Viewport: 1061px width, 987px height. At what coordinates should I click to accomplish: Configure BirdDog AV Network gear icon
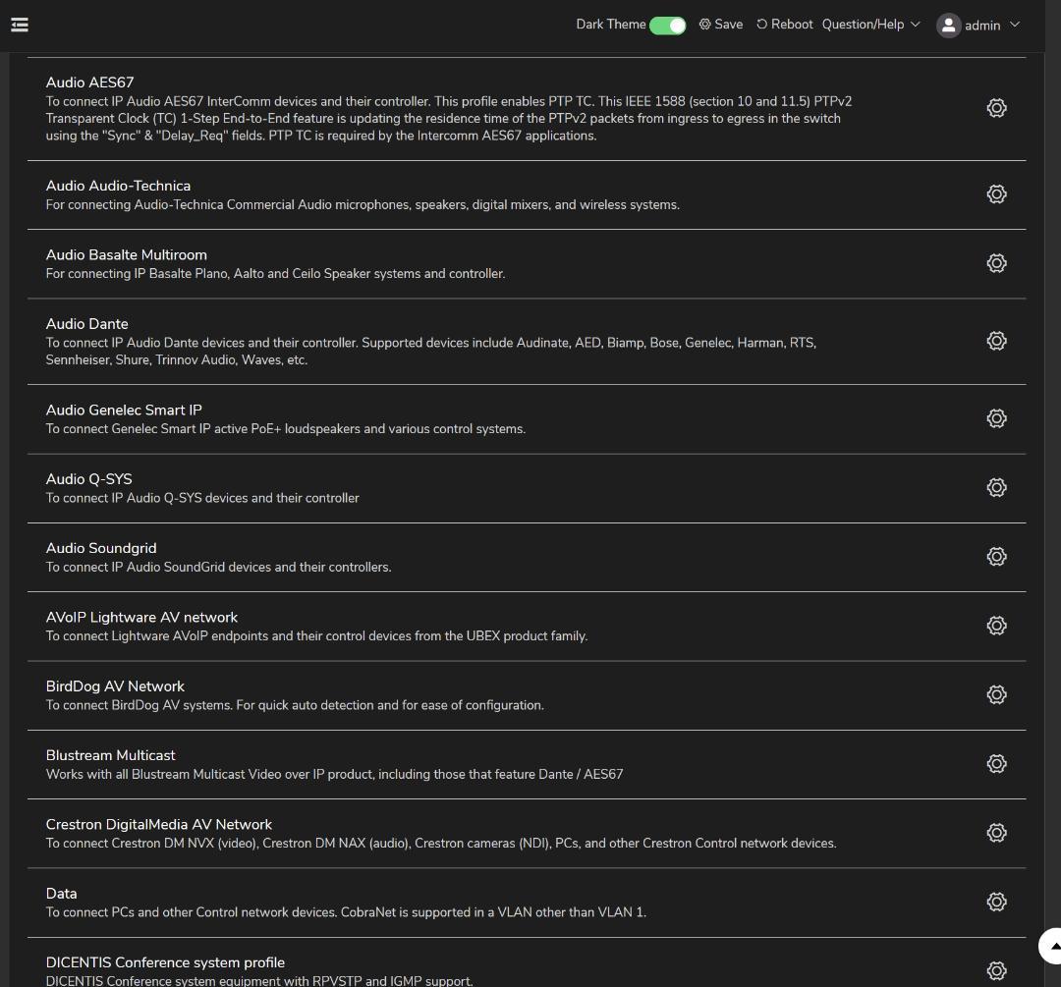996,694
